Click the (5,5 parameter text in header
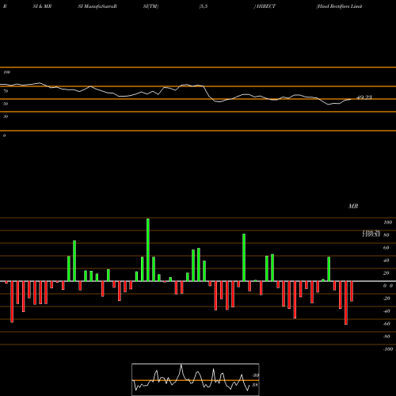The width and height of the screenshot is (396, 396). pos(204,6)
